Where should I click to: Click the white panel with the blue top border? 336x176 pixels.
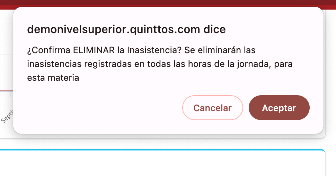pyautogui.click(x=162, y=163)
